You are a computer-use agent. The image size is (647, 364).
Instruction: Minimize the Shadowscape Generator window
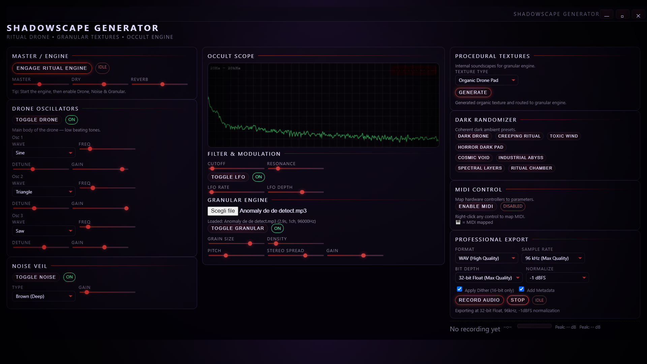pos(607,16)
